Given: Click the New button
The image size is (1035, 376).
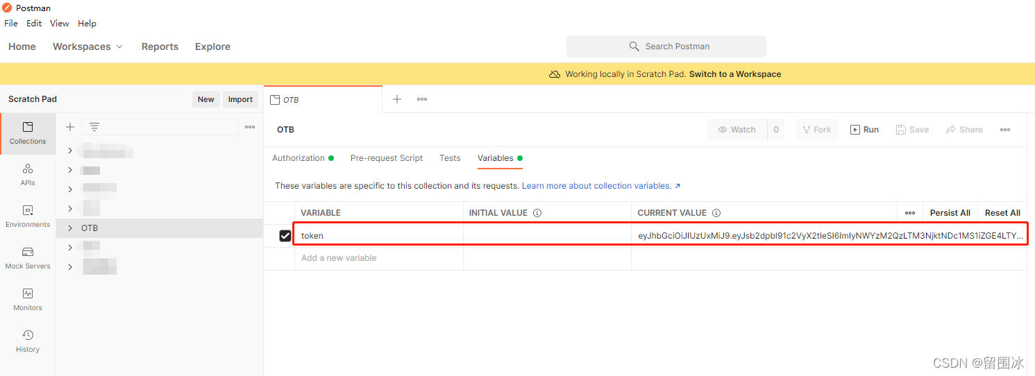Looking at the screenshot, I should pos(206,99).
